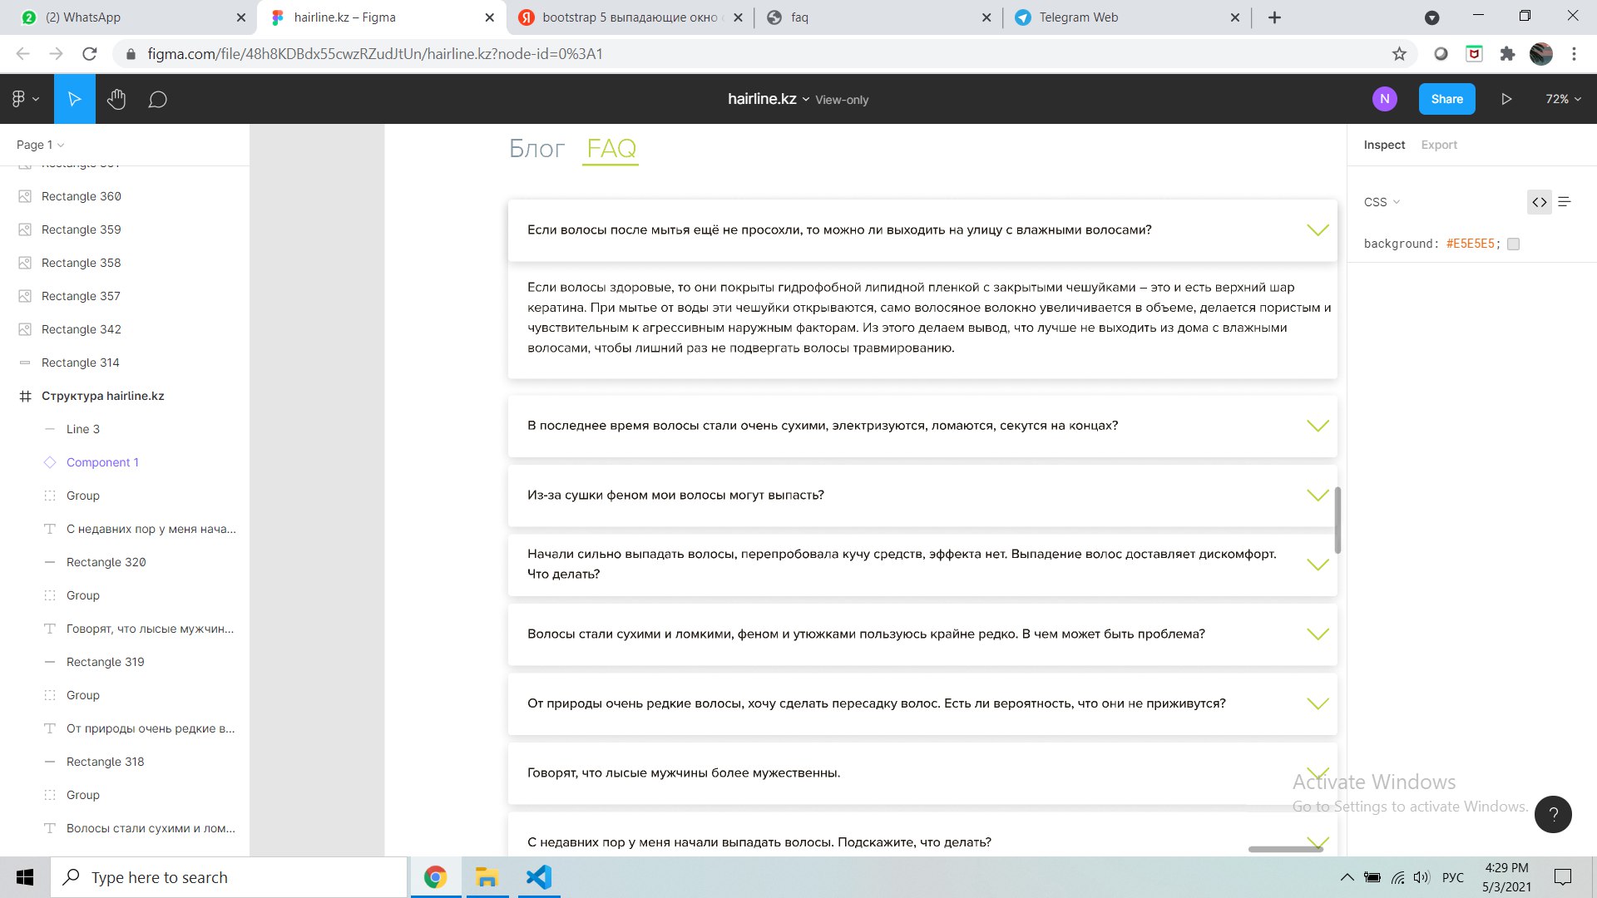
Task: Open a new browser tab
Action: (x=1274, y=17)
